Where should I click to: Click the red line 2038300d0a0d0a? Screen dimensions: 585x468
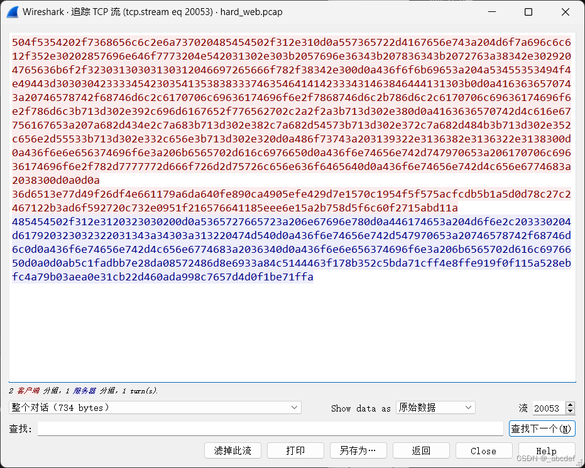pyautogui.click(x=56, y=180)
